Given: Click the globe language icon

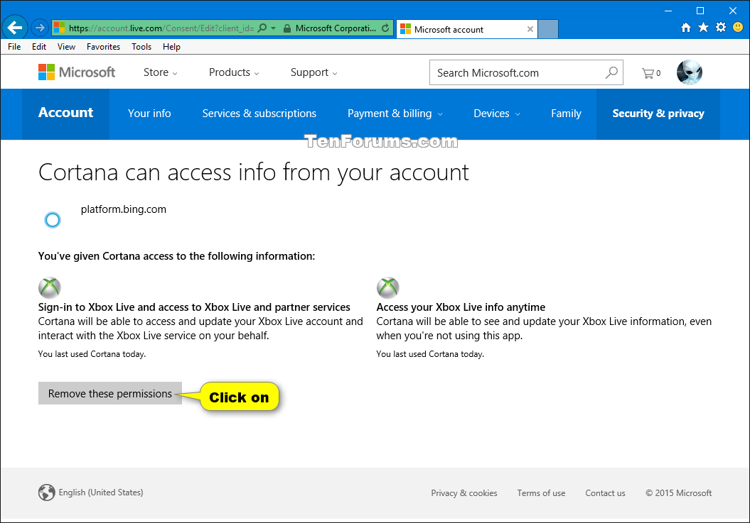Looking at the screenshot, I should pyautogui.click(x=46, y=492).
